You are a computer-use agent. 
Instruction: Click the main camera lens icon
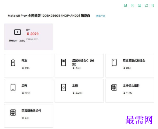114,87
